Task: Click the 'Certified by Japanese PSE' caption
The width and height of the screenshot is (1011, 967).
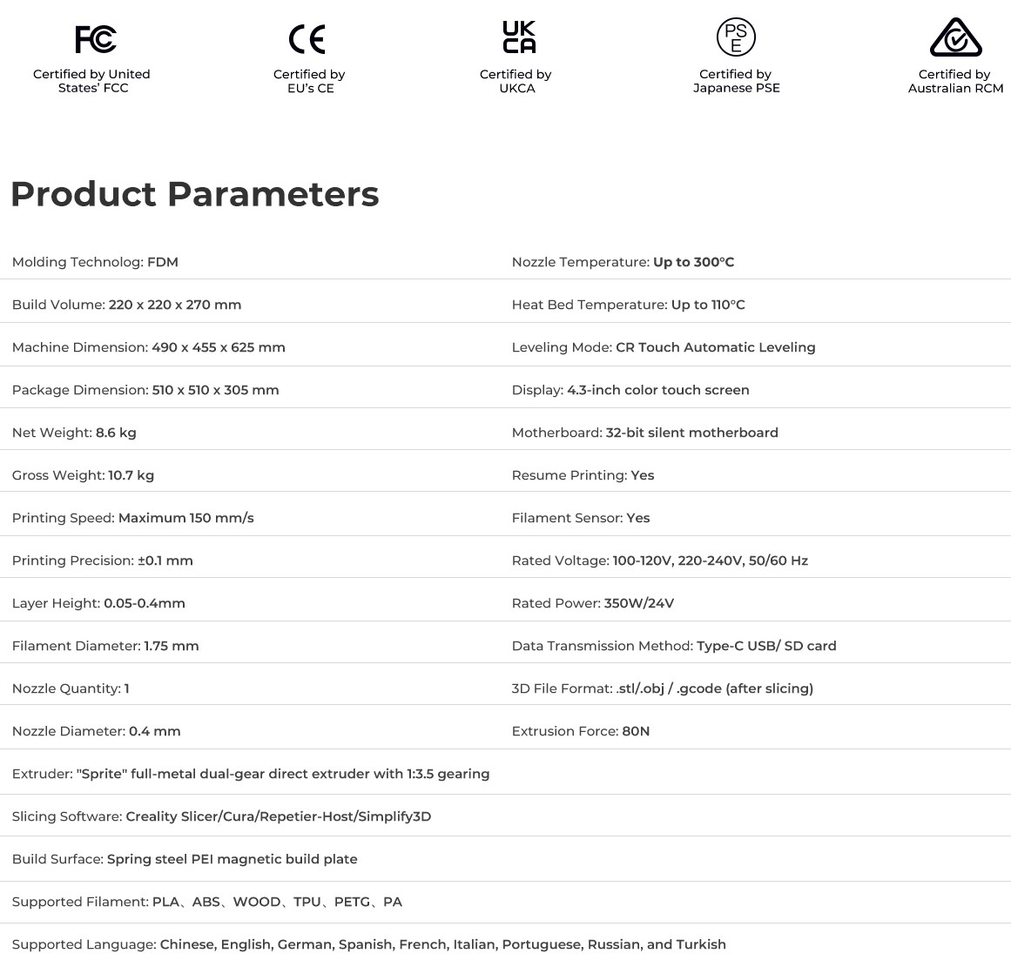Action: pos(736,81)
